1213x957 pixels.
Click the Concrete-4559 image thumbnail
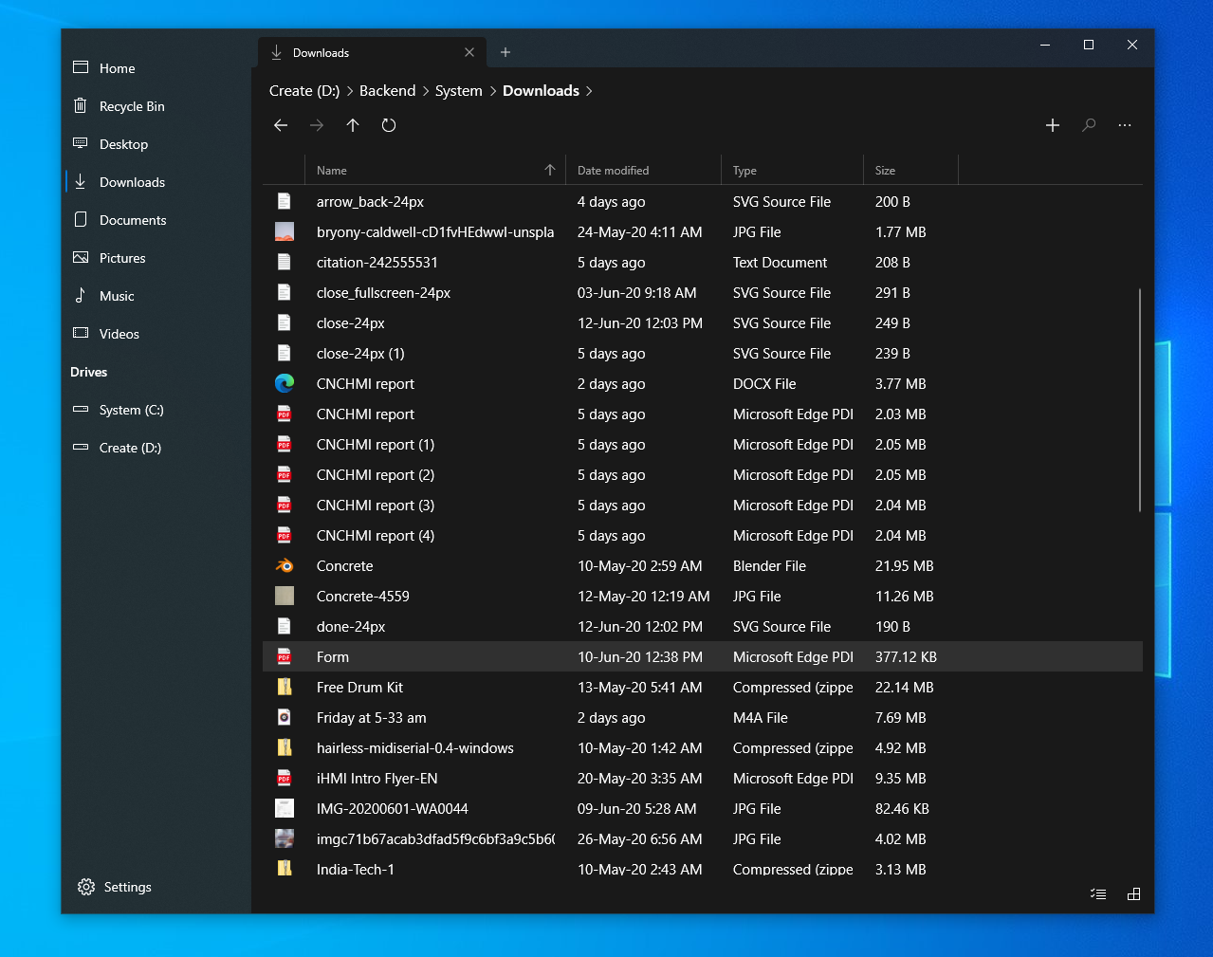point(285,597)
